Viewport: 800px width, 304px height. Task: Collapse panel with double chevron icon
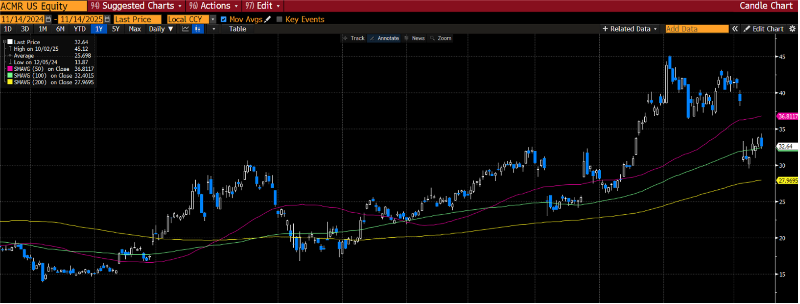point(735,29)
